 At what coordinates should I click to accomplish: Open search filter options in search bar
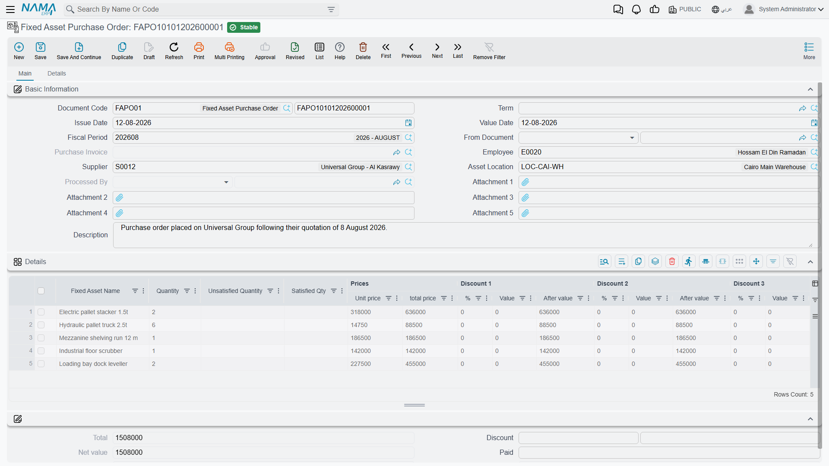[x=331, y=9]
